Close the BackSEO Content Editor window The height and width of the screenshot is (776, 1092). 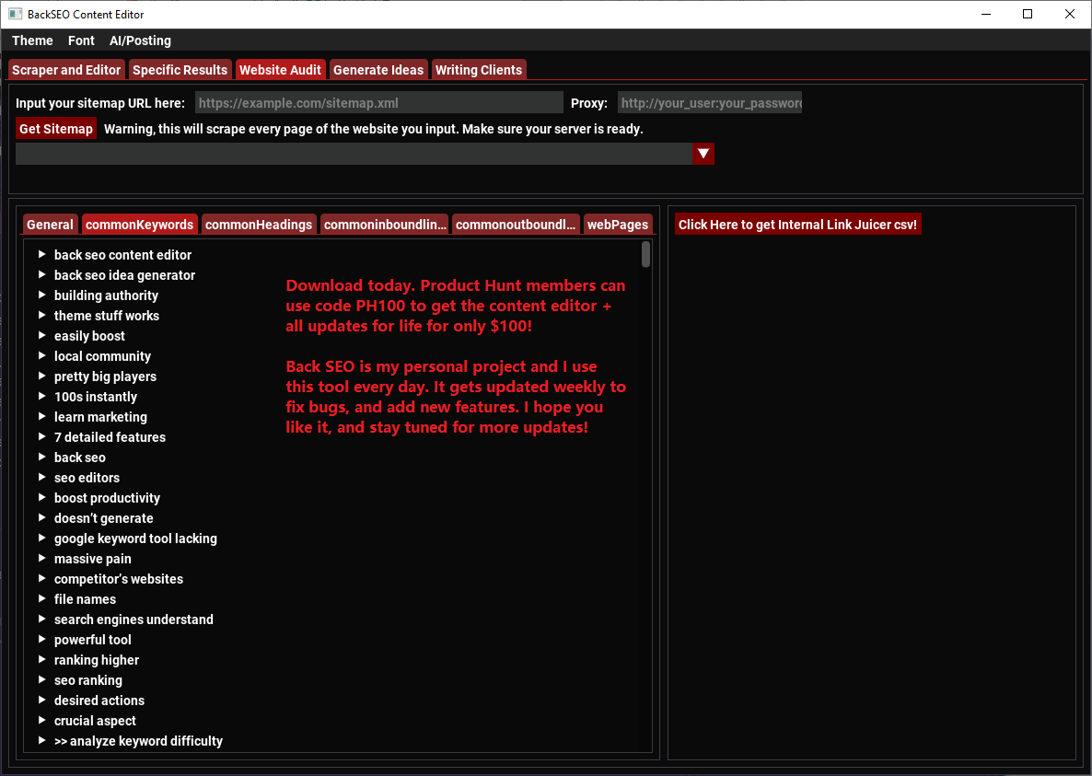pos(1070,14)
